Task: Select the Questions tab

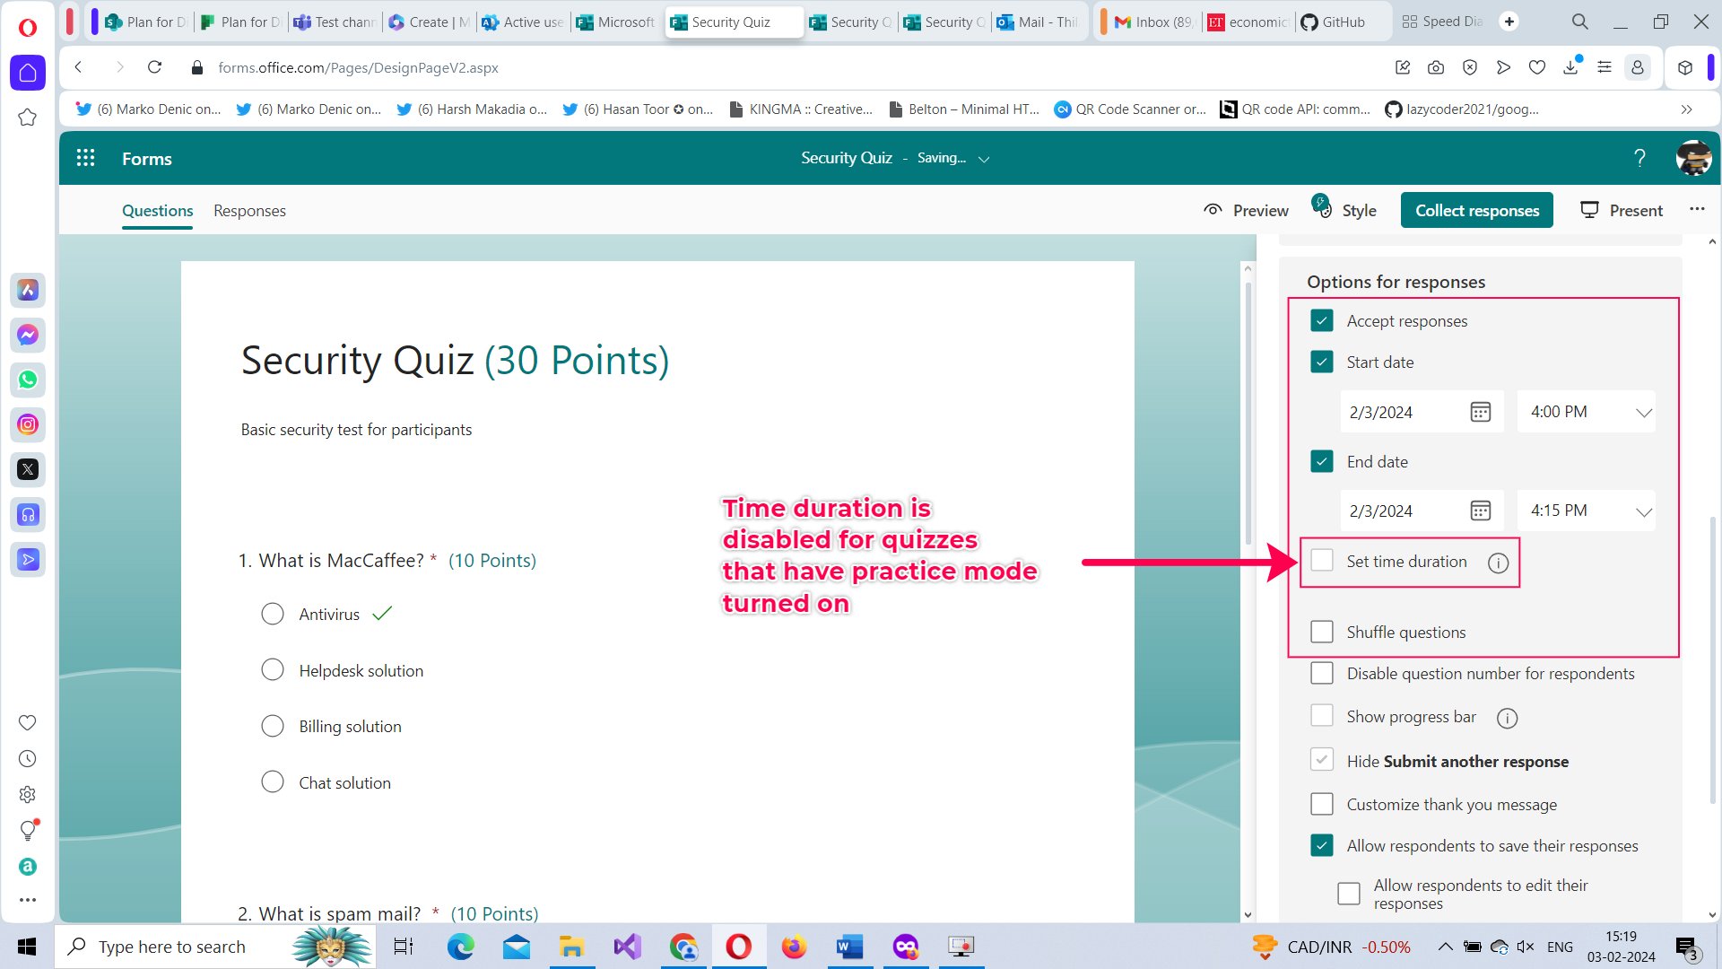Action: coord(158,211)
